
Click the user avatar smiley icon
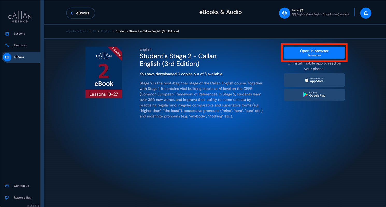(x=284, y=13)
